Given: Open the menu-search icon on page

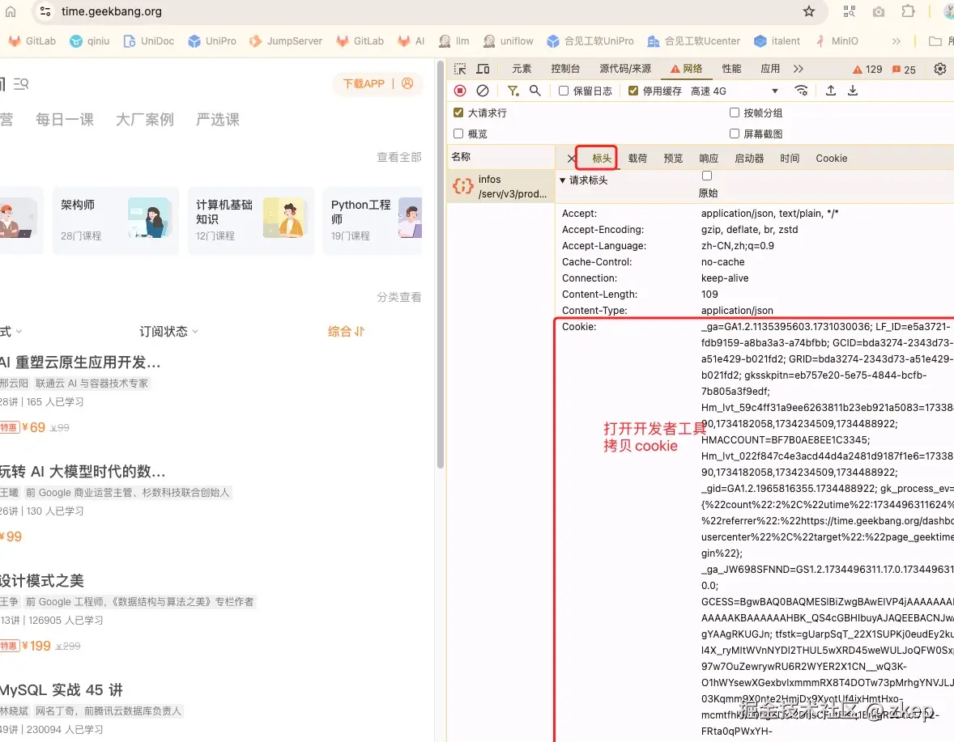Looking at the screenshot, I should click(x=21, y=84).
